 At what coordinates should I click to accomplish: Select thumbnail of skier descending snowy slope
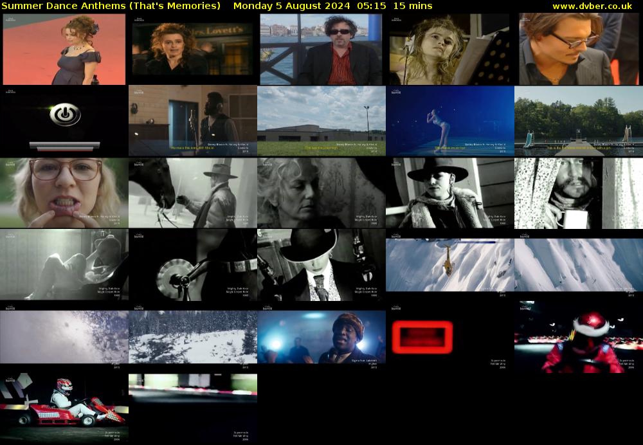(x=450, y=265)
